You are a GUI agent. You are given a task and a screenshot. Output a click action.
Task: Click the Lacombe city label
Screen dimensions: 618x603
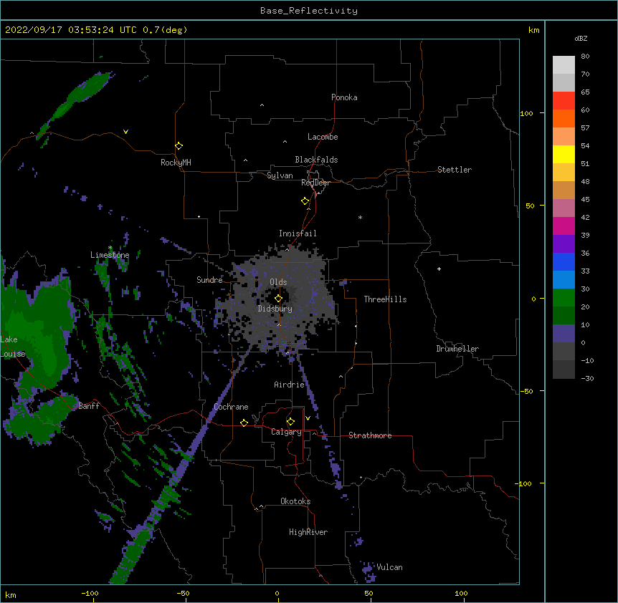tap(323, 137)
